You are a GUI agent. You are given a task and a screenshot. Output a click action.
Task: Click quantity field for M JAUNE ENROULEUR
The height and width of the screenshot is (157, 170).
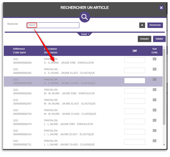tap(135, 91)
